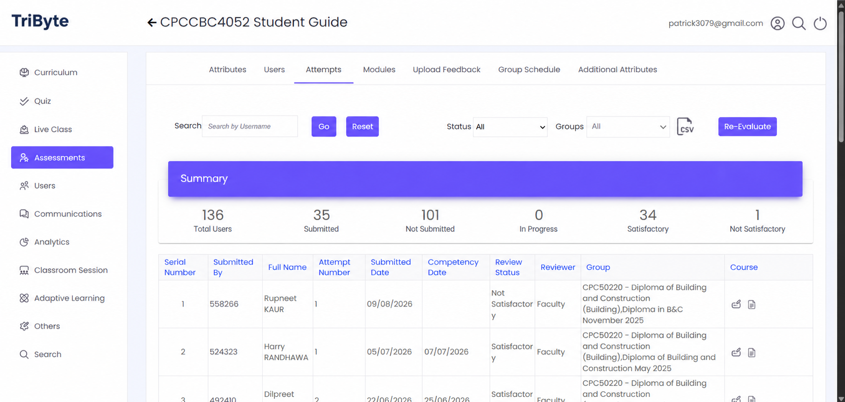Sort by Full Name column header
Image resolution: width=845 pixels, height=402 pixels.
(x=287, y=267)
